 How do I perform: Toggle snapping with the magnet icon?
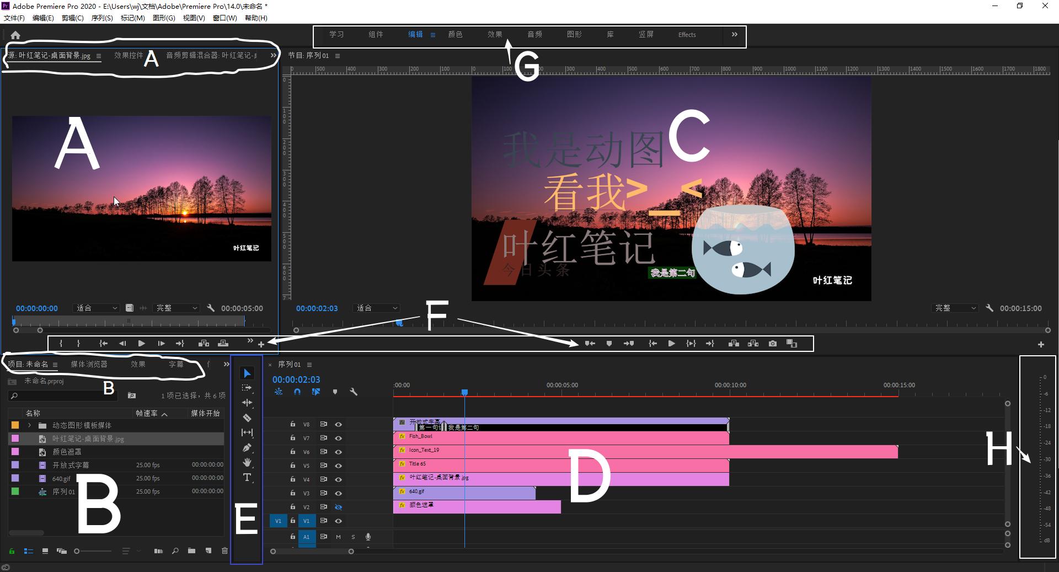click(x=297, y=392)
